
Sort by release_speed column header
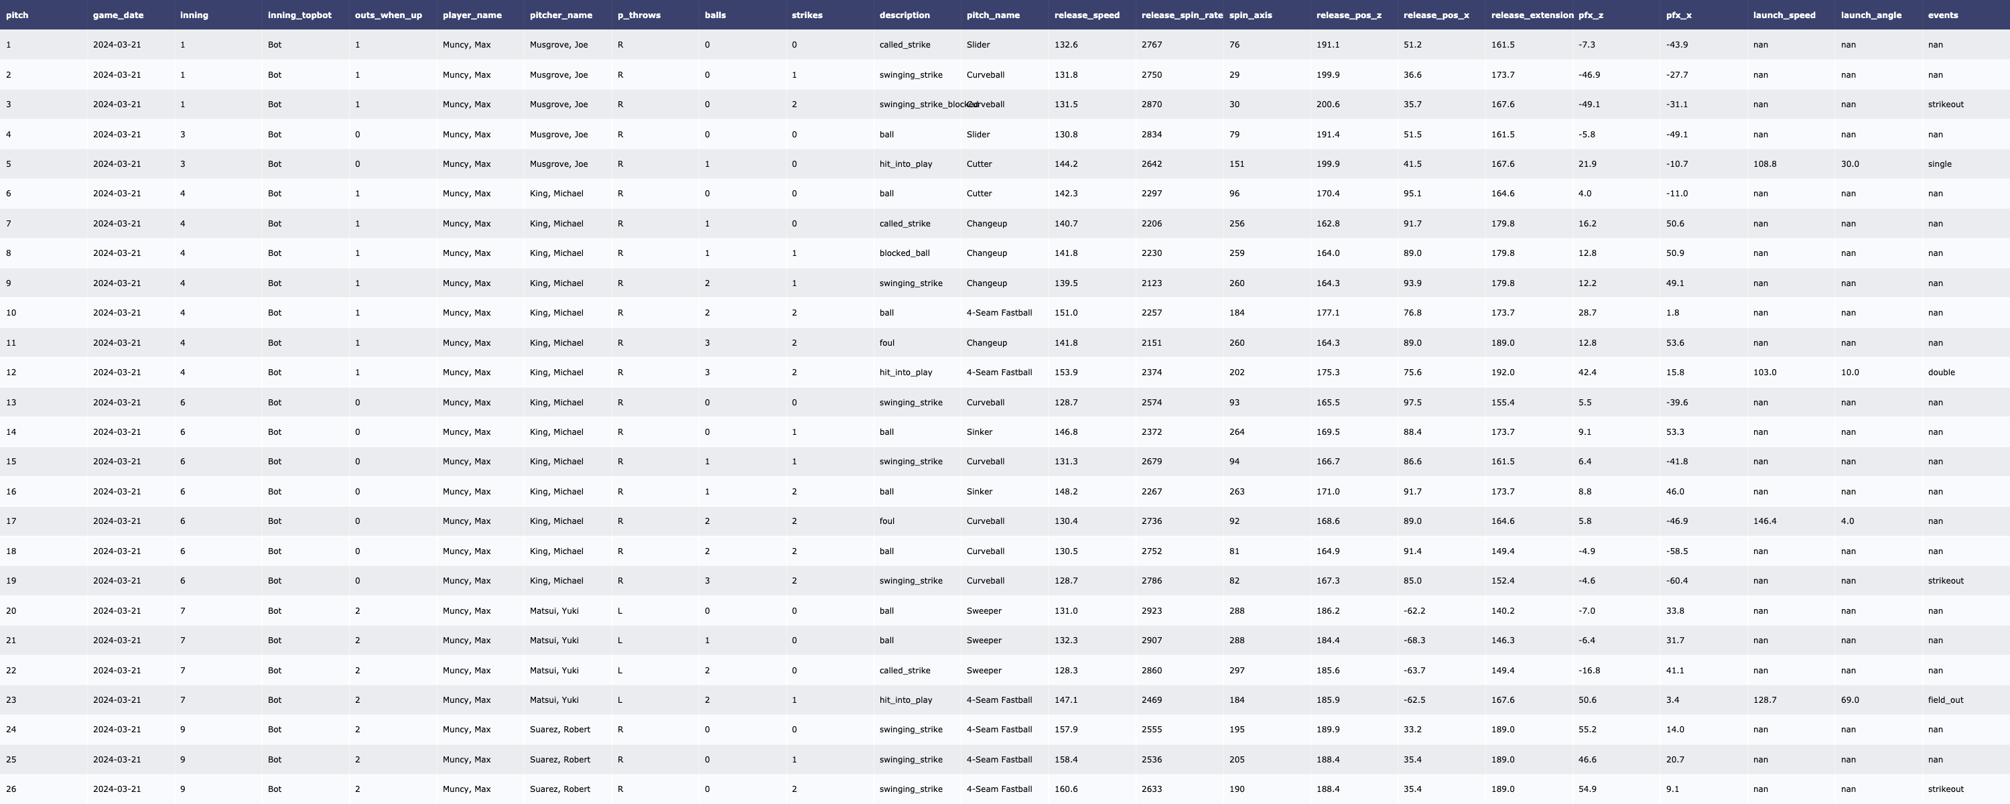1086,15
